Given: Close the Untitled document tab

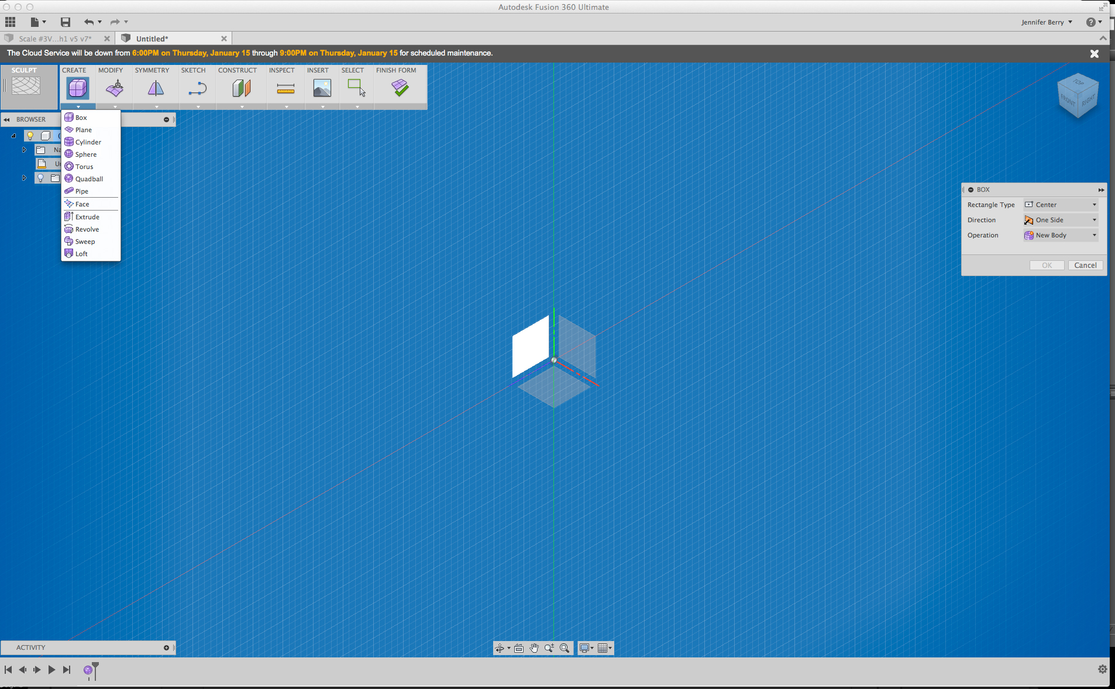Looking at the screenshot, I should pyautogui.click(x=223, y=39).
